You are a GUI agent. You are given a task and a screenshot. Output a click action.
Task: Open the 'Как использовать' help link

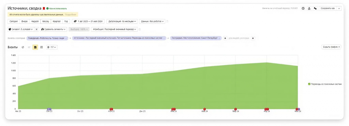(x=58, y=8)
